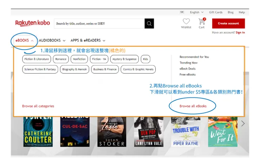Click the Create account button

coord(228,24)
